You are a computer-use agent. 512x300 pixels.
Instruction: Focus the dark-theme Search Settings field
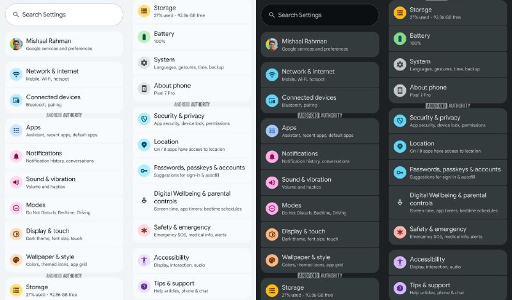pyautogui.click(x=319, y=15)
